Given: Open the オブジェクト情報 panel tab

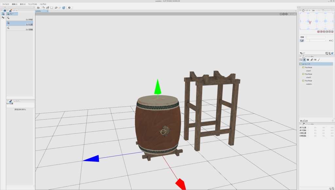Looking at the screenshot, I should [308, 124].
